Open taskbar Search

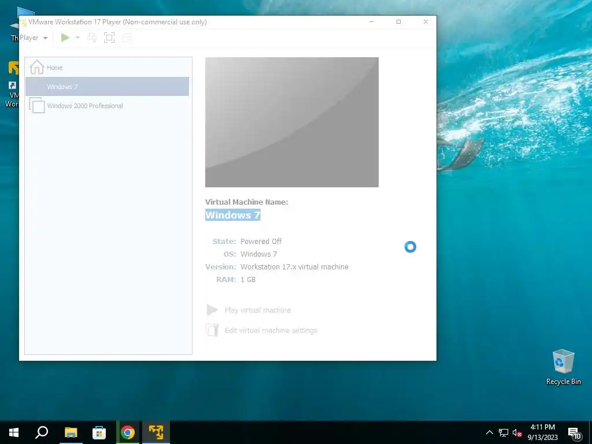[x=42, y=432]
